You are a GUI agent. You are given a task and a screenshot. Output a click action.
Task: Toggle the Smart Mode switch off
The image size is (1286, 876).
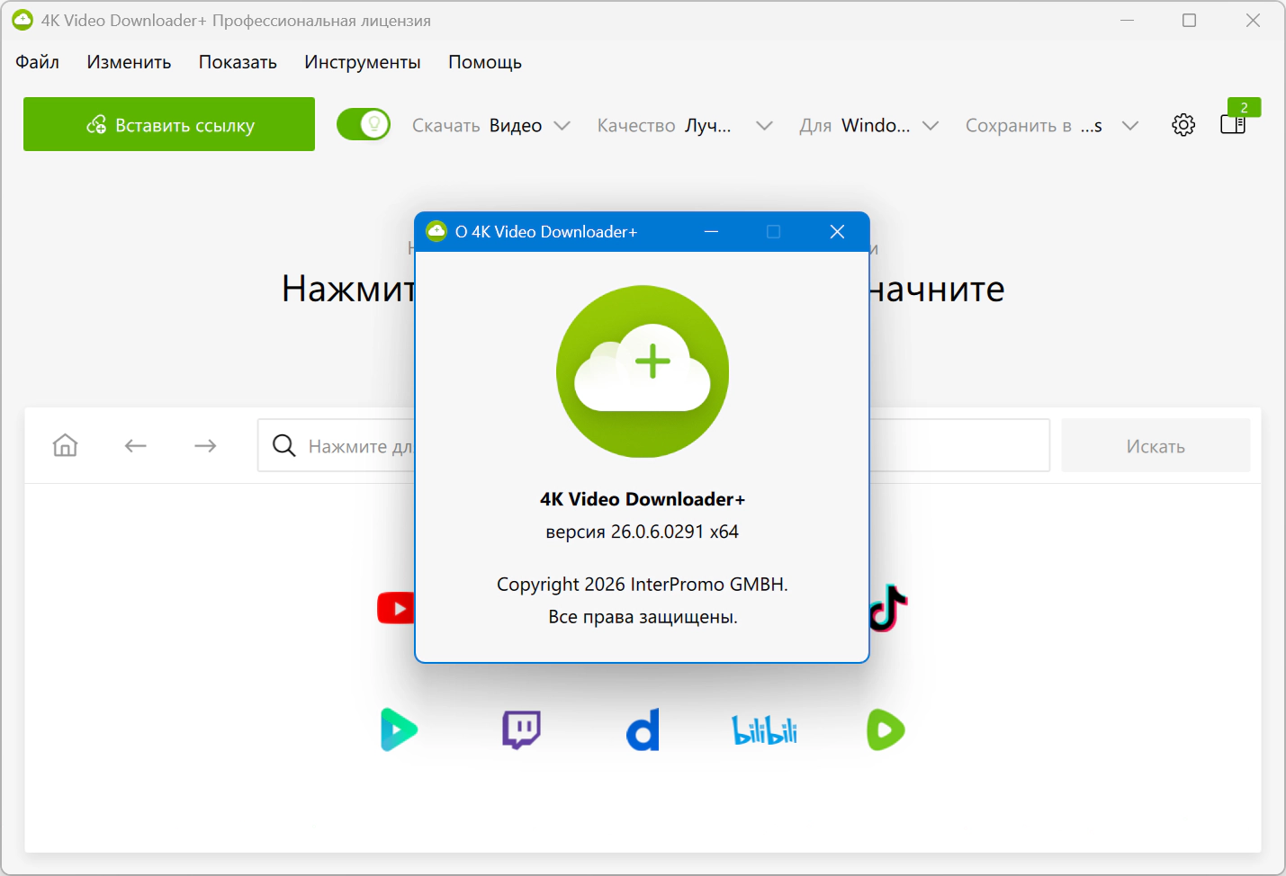tap(364, 124)
